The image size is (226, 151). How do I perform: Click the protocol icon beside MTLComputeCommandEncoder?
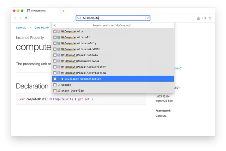click(x=59, y=61)
